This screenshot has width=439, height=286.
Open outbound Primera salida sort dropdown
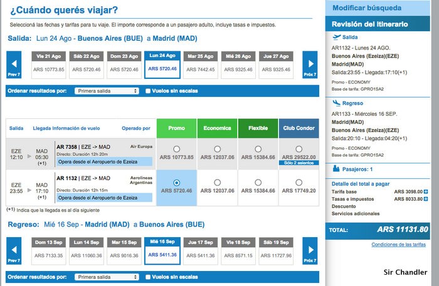(x=106, y=91)
